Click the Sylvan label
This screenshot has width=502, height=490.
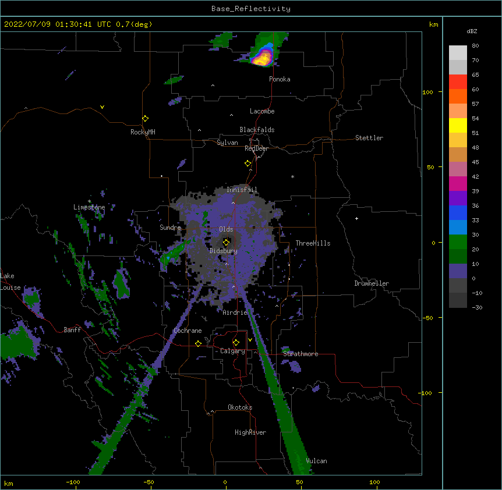tap(227, 143)
